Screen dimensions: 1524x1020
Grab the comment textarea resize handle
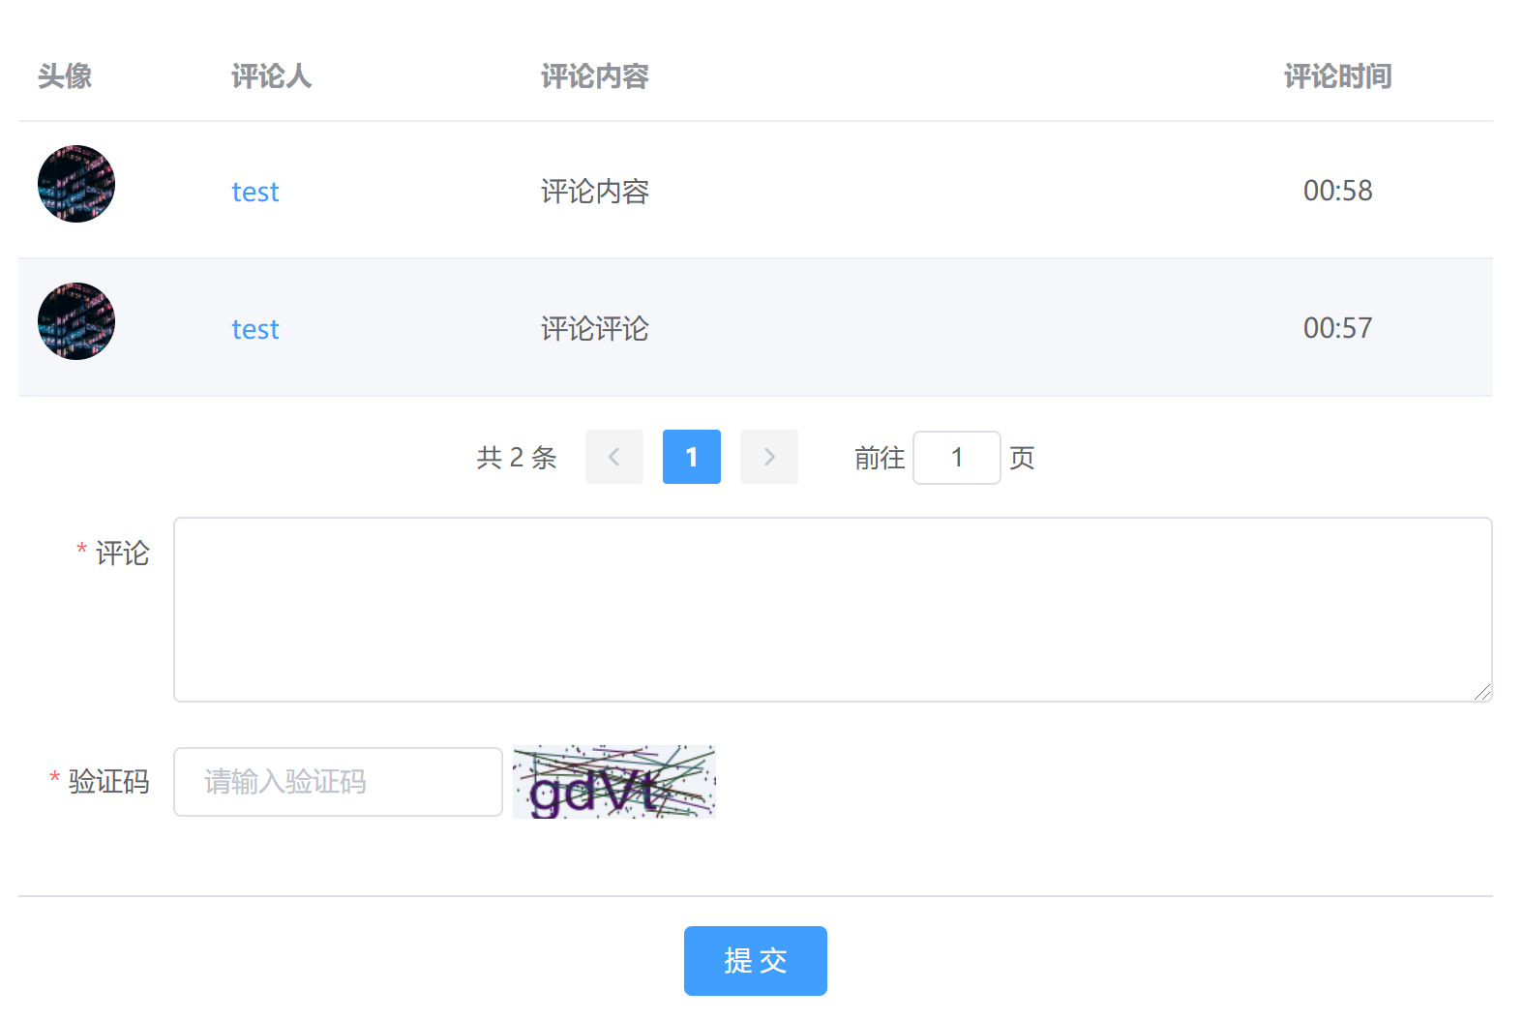coord(1482,692)
